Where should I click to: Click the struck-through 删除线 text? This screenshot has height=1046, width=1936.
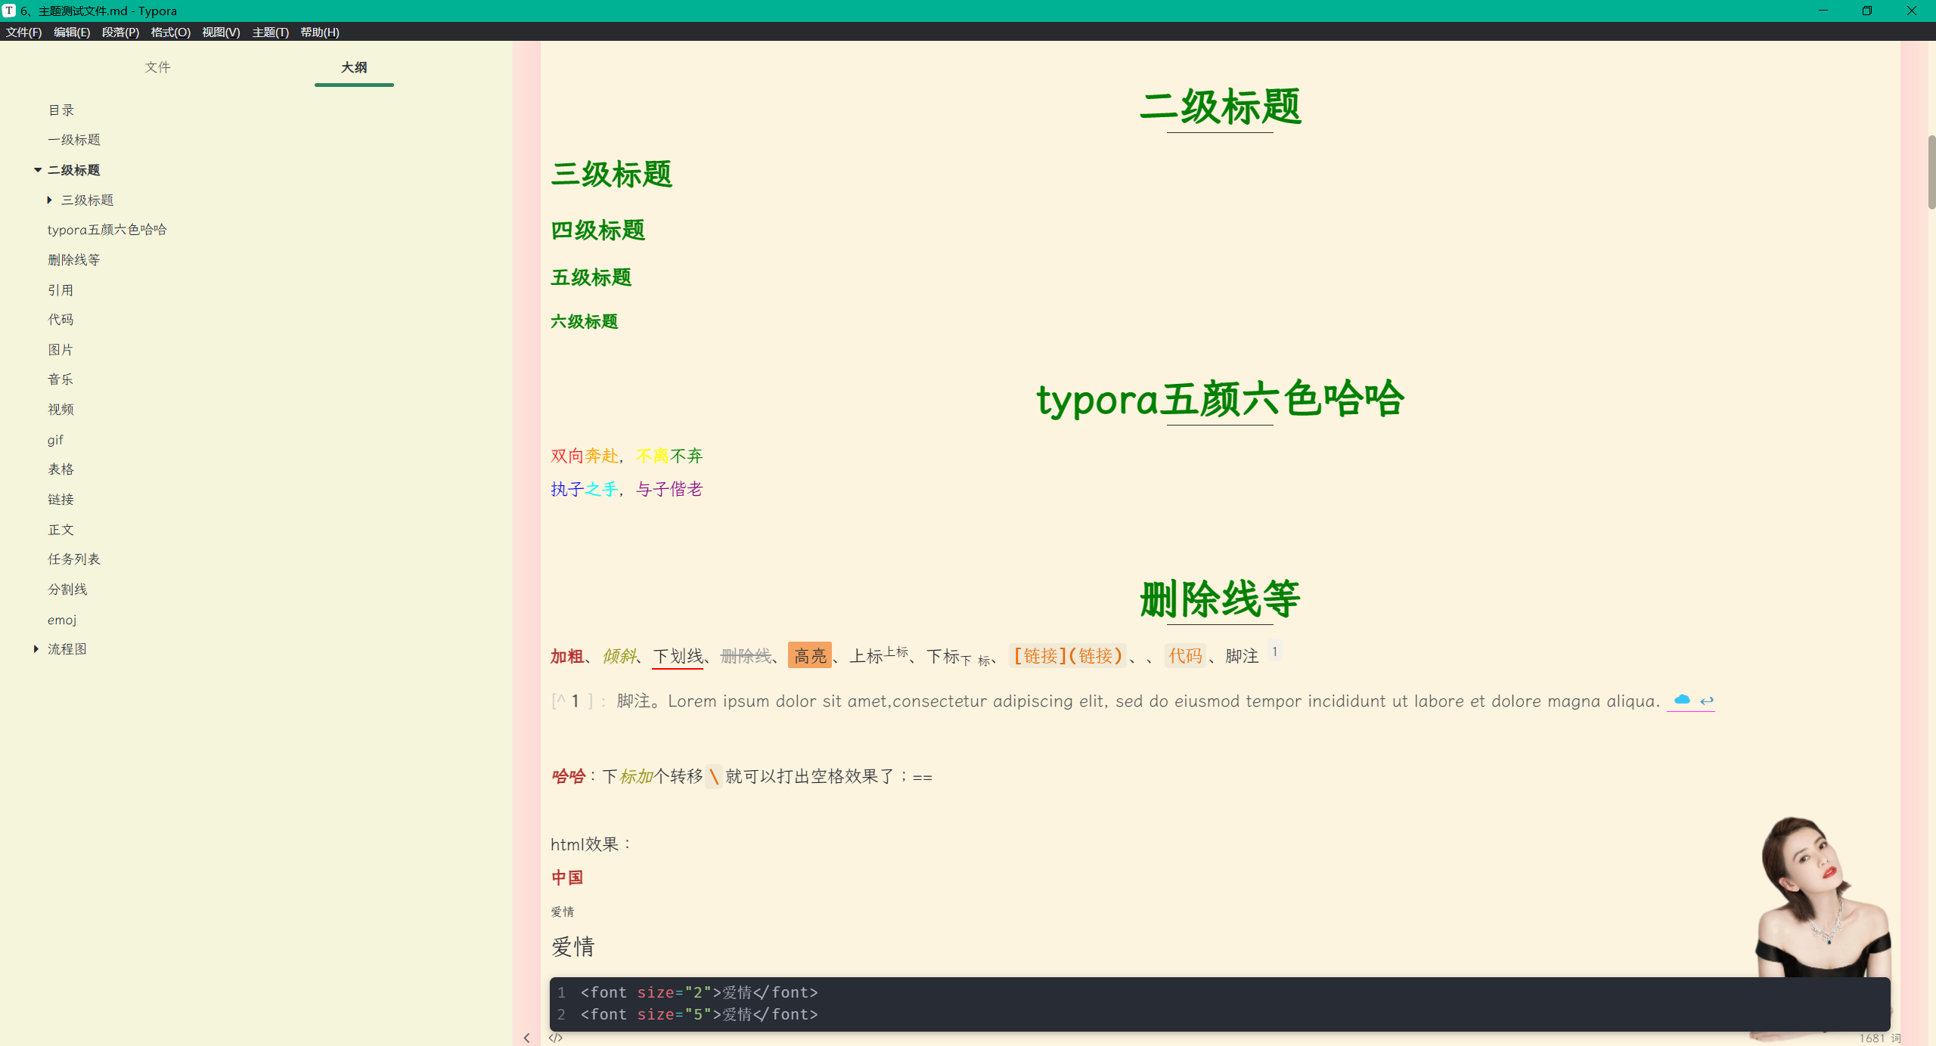746,656
